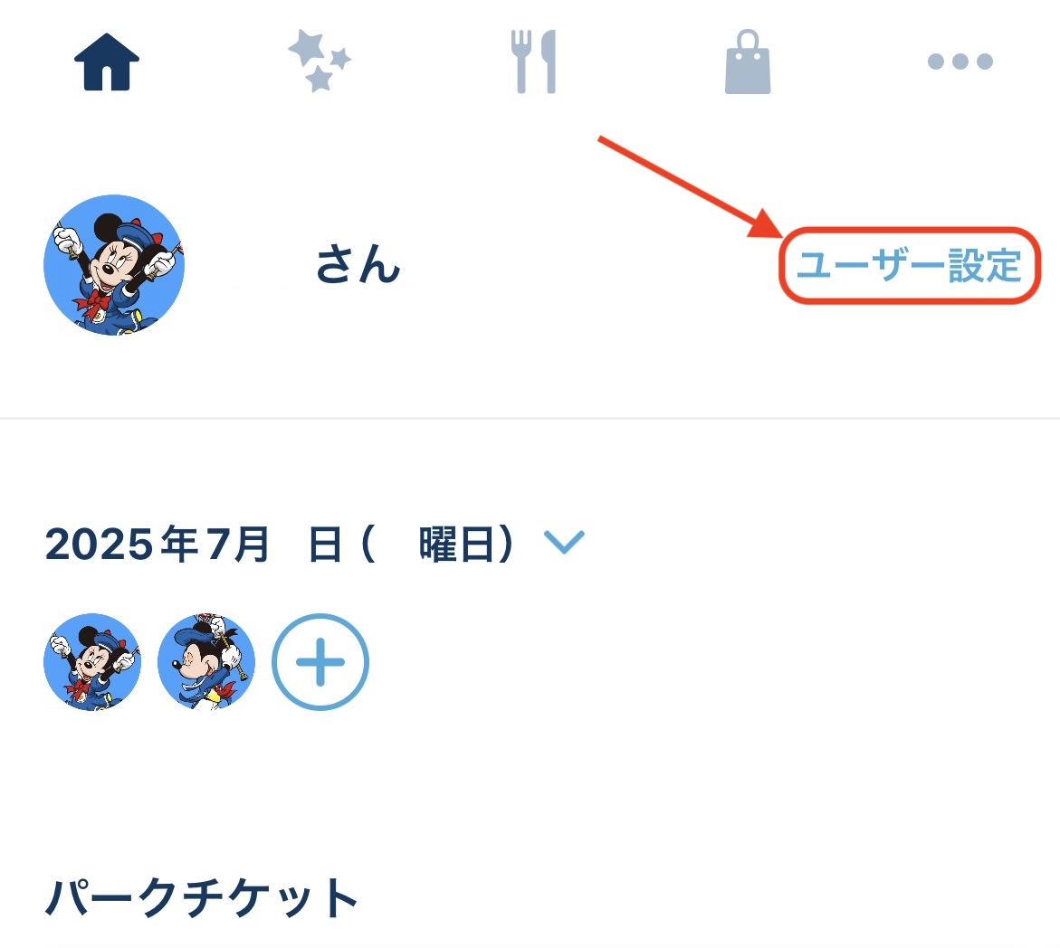
Task: Expand the date chevron arrow
Action: click(565, 541)
